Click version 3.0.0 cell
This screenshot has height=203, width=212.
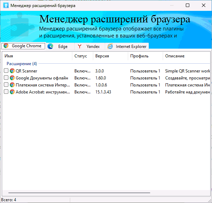[x=100, y=71]
